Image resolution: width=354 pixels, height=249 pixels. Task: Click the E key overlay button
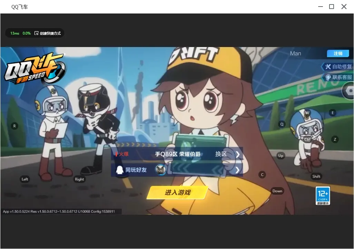click(x=333, y=113)
